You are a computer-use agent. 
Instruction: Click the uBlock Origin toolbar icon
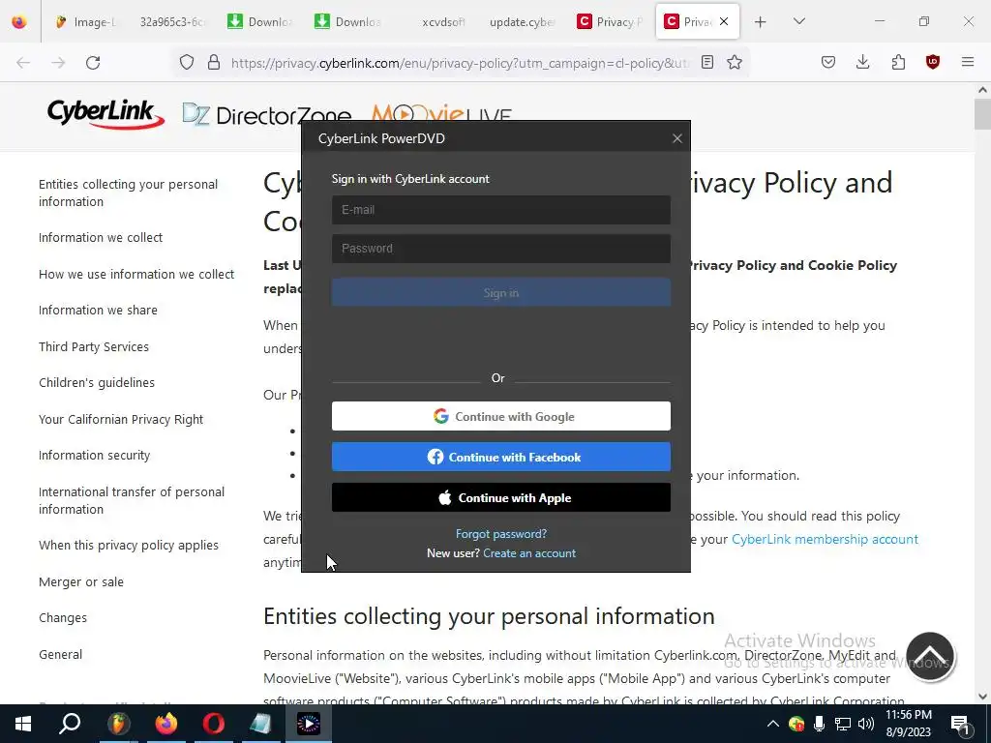[x=933, y=63]
